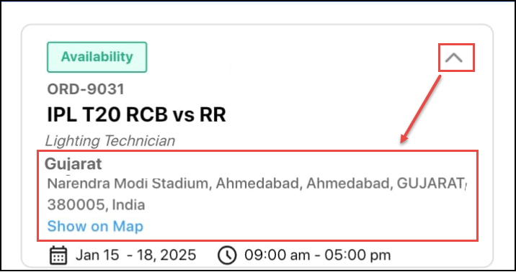Open the IPL T20 RCB vs RR title

[137, 114]
